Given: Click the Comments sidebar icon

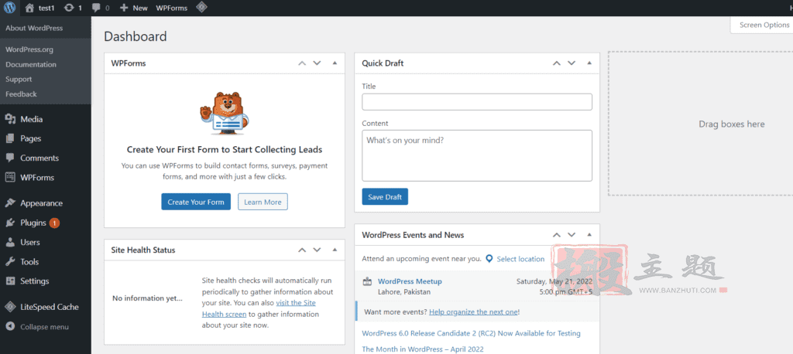Looking at the screenshot, I should [x=10, y=158].
